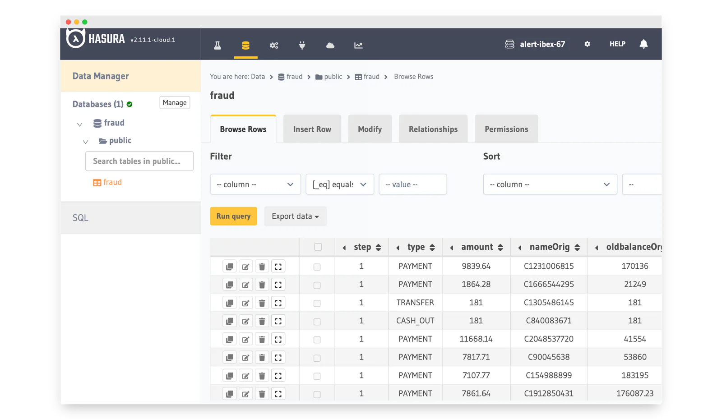Select the checkbox for row C1912850431

click(317, 394)
